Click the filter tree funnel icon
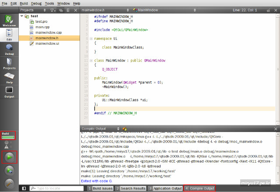The width and height of the screenshot is (280, 192). pos(52,11)
